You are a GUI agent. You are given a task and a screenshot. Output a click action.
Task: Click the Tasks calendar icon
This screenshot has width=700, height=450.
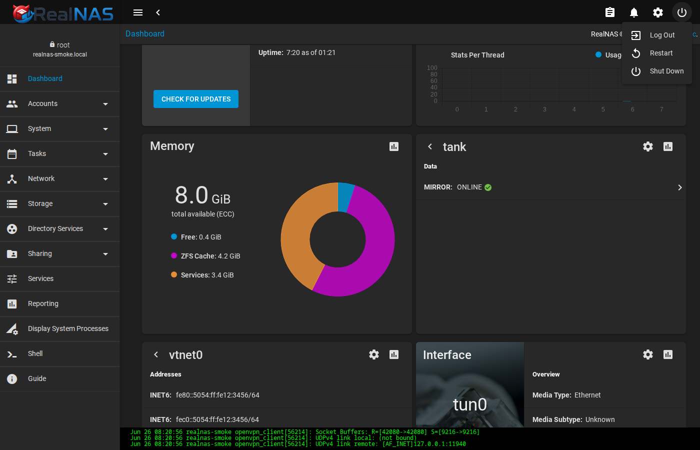(12, 153)
